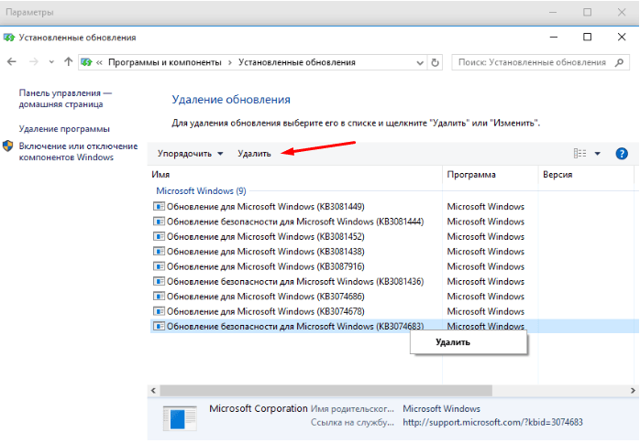The image size is (640, 443).
Task: Close the Установленные обновления window
Action: point(622,38)
